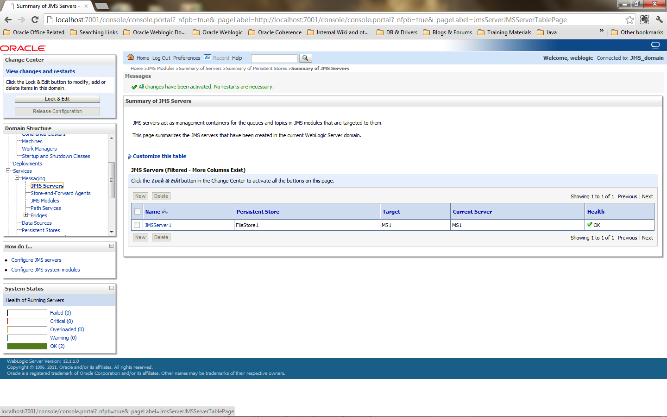The height and width of the screenshot is (417, 667).
Task: Click the Lock & Edit button
Action: coord(57,99)
